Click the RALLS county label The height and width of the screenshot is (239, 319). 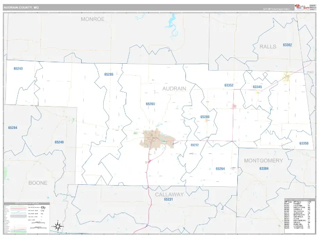[x=268, y=46]
